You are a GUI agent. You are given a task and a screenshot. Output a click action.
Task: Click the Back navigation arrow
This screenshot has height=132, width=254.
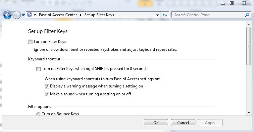(7, 15)
